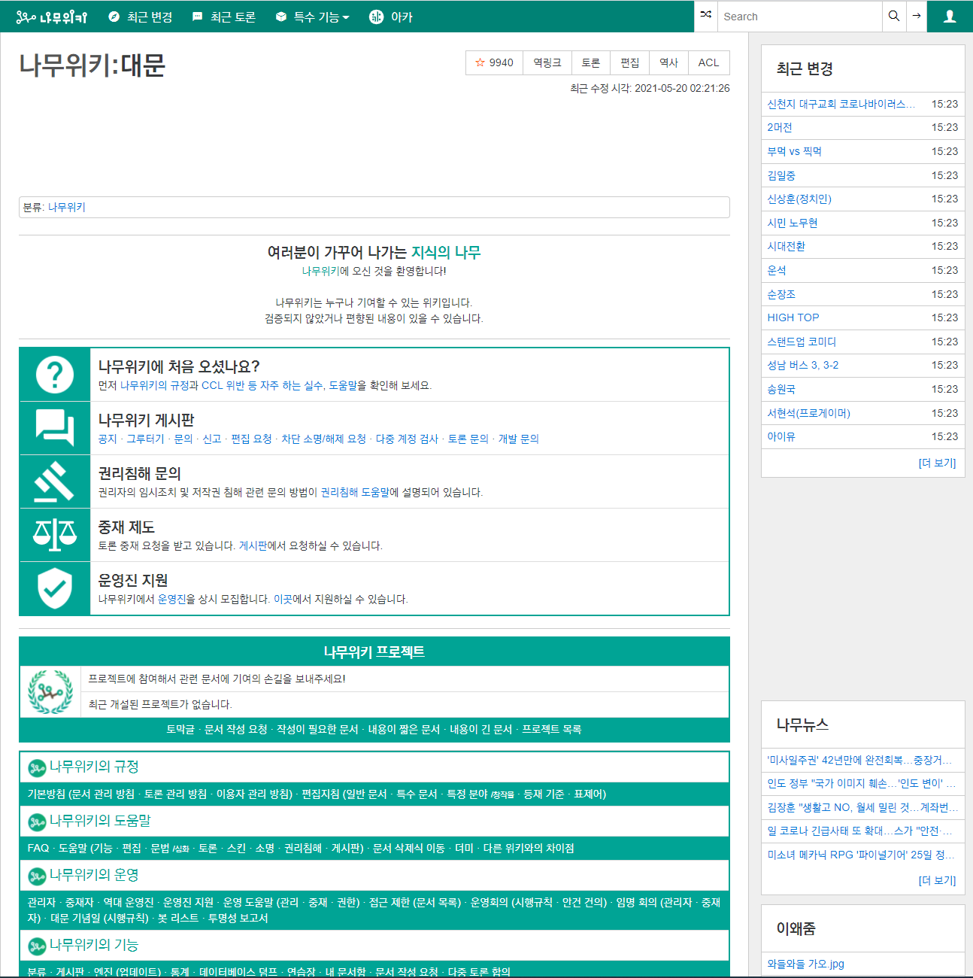Open 부먹 vs 찍먹 in recent changes
Screen dimensions: 973x978
tap(794, 151)
